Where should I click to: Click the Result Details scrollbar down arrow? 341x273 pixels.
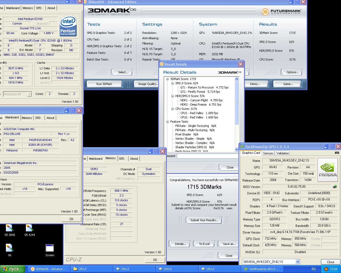(237, 150)
